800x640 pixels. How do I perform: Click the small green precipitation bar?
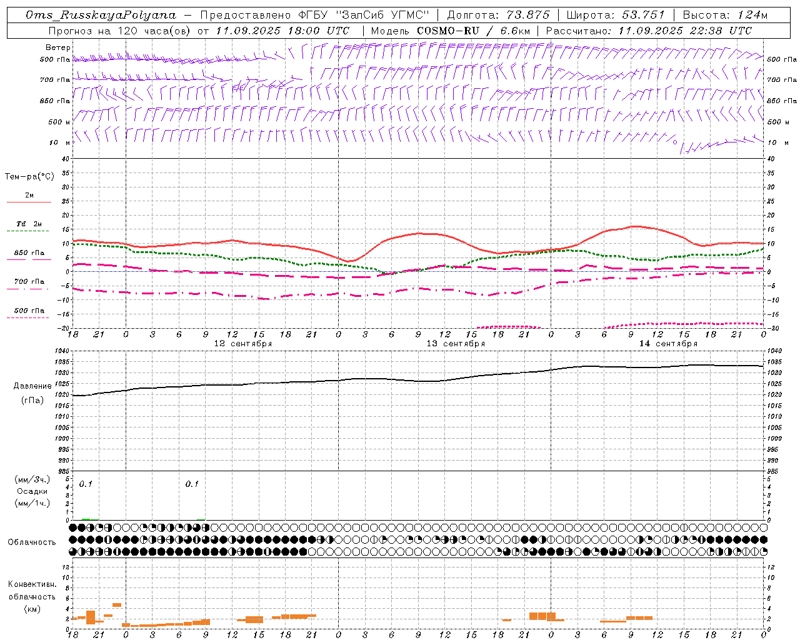pos(86,519)
